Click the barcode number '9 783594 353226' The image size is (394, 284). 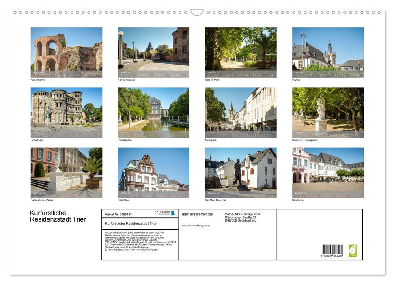pyautogui.click(x=332, y=256)
